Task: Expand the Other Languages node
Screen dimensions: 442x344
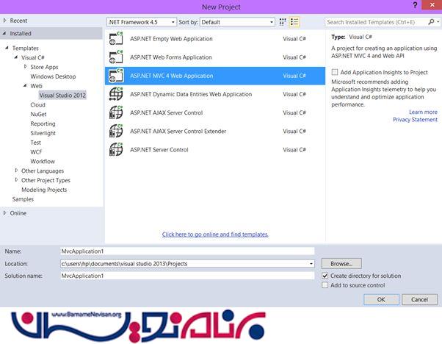Action: (x=16, y=171)
